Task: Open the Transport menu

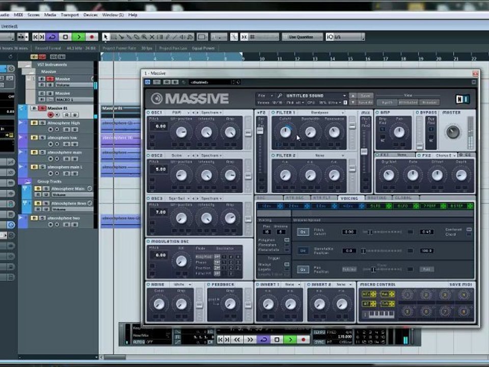Action: 70,15
